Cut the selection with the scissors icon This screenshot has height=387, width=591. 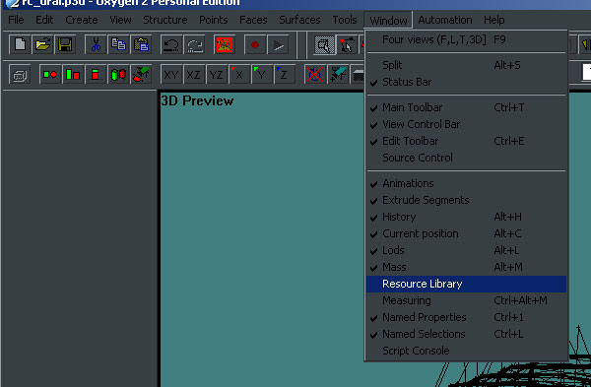click(x=96, y=45)
